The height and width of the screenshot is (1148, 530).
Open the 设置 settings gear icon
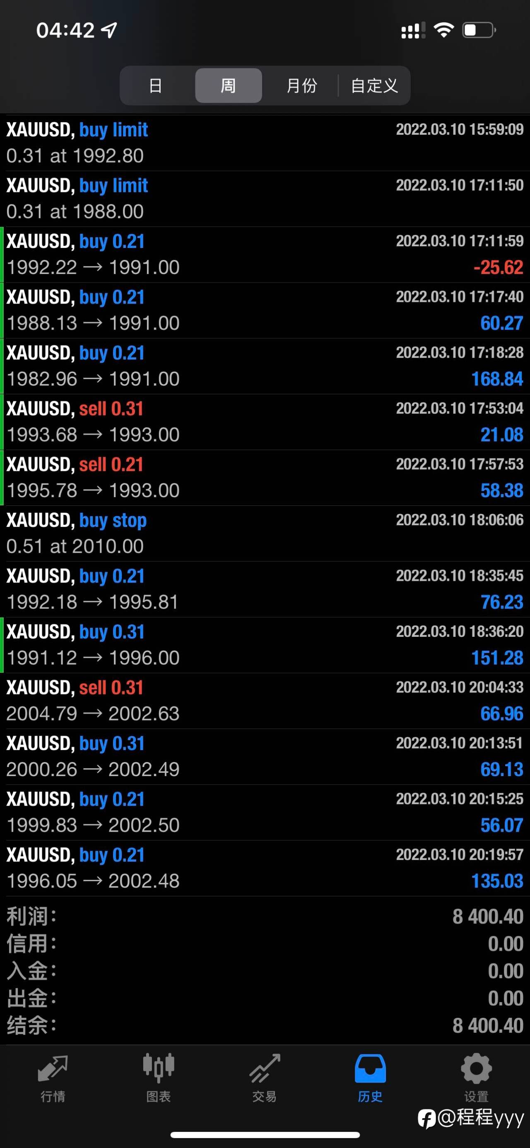(x=476, y=1069)
